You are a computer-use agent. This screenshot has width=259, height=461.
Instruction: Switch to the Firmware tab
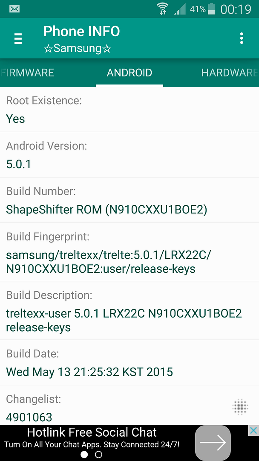coord(28,73)
